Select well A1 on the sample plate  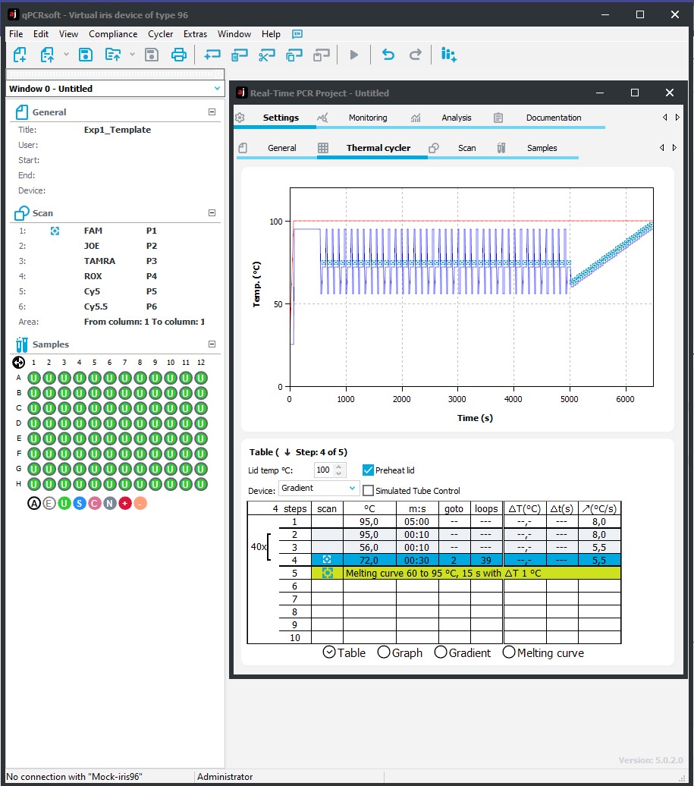33,378
